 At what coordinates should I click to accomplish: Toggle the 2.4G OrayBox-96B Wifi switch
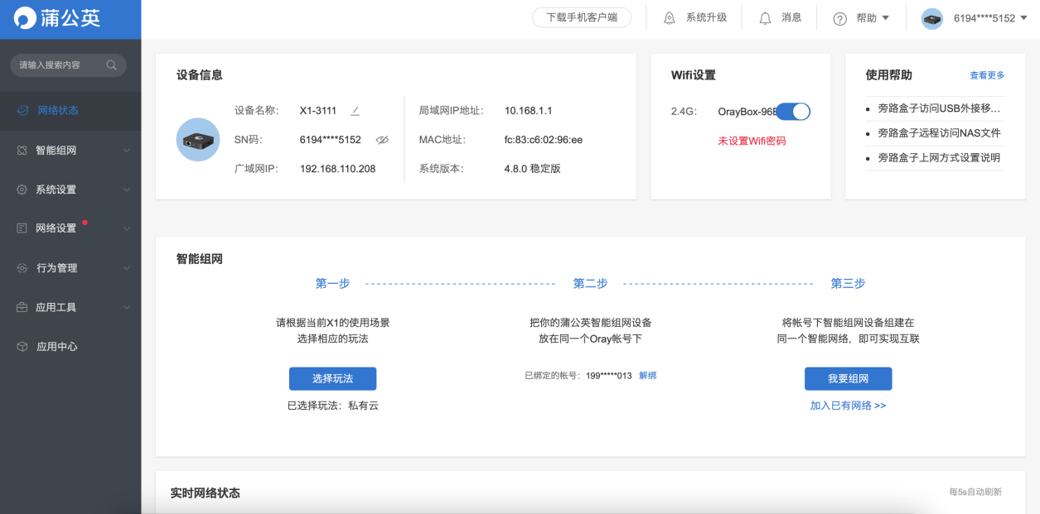coord(793,111)
